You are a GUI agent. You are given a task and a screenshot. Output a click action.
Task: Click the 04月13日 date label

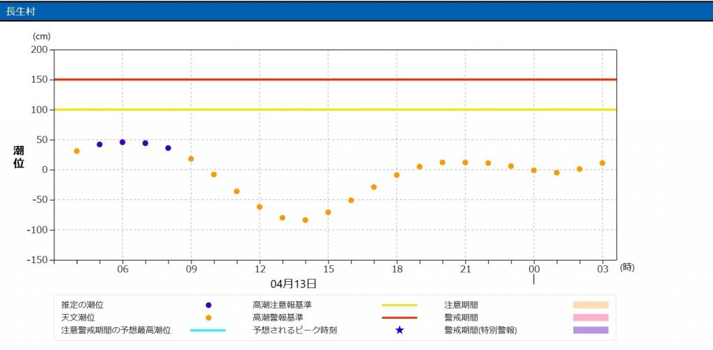tap(293, 284)
